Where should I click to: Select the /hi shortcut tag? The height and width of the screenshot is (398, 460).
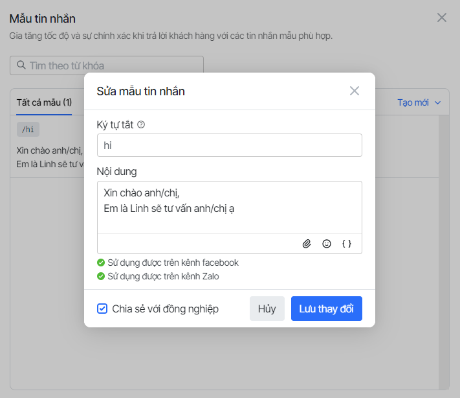[x=28, y=129]
